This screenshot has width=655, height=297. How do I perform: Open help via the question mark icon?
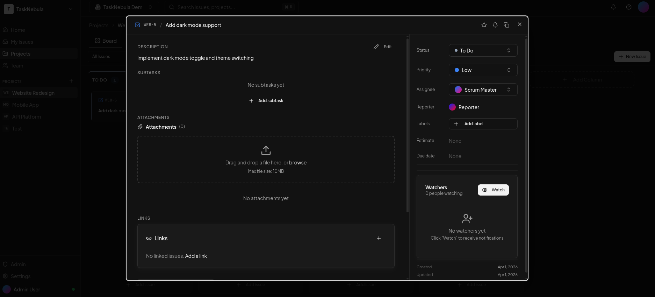pyautogui.click(x=629, y=7)
